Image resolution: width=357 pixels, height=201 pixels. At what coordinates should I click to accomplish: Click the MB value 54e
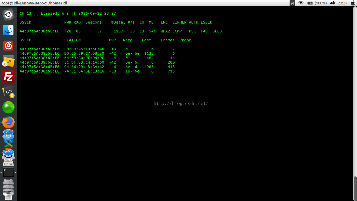tap(152, 31)
